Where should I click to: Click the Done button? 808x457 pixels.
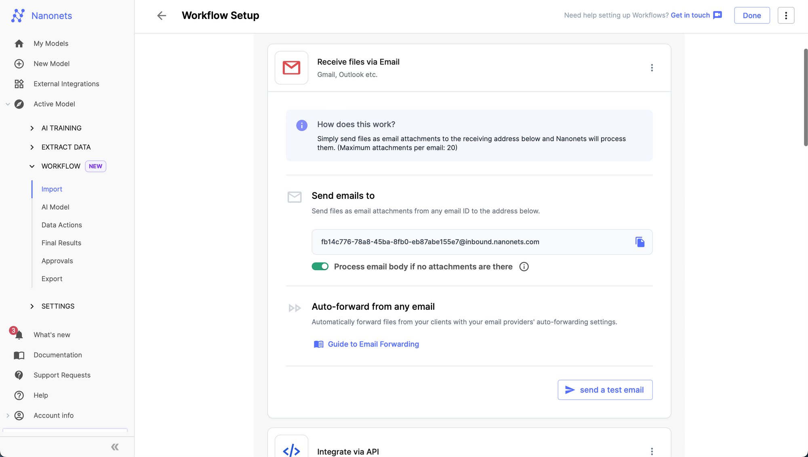click(752, 15)
